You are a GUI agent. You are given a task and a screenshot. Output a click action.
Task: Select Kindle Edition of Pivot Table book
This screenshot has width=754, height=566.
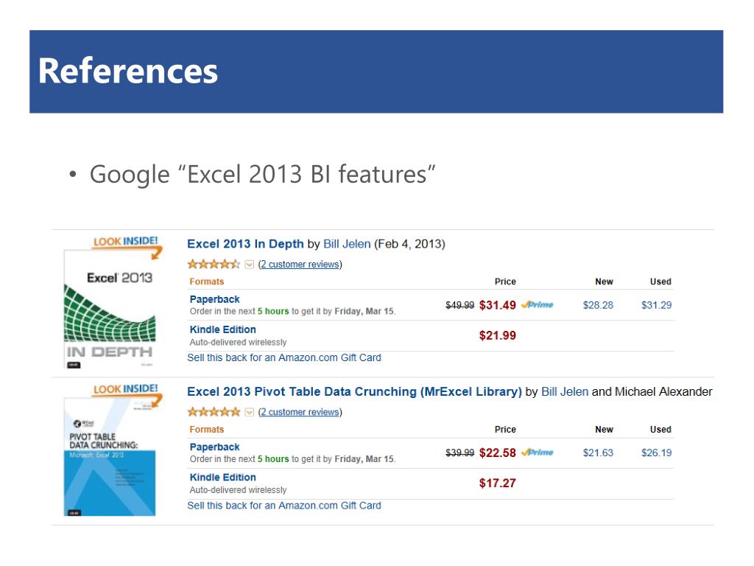point(222,477)
